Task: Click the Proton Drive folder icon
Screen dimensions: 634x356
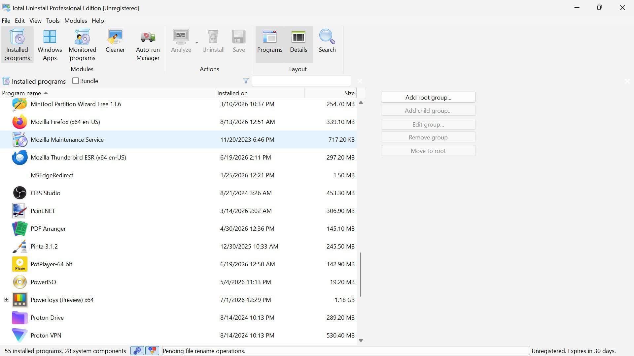Action: coord(20,318)
